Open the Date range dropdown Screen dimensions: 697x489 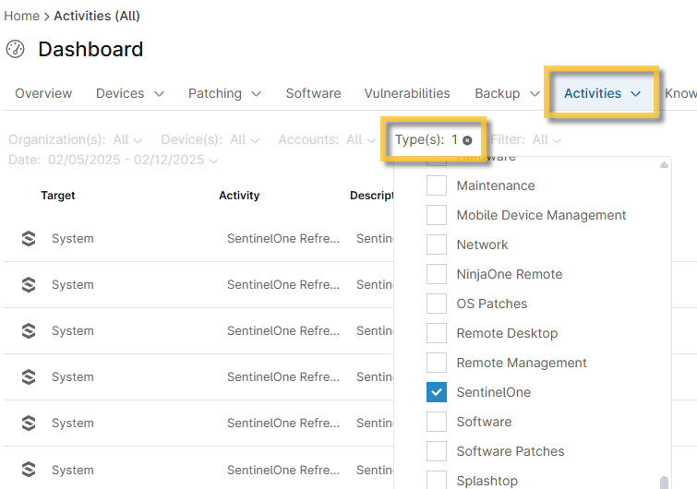pos(114,161)
